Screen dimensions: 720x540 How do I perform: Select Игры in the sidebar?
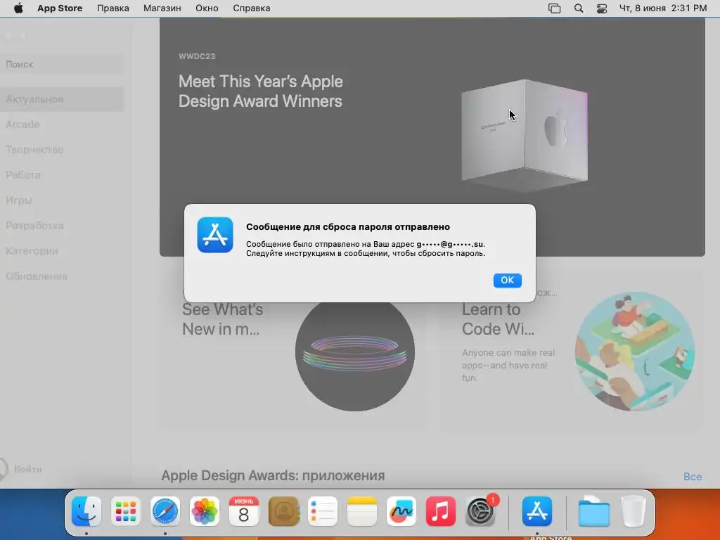pyautogui.click(x=62, y=200)
